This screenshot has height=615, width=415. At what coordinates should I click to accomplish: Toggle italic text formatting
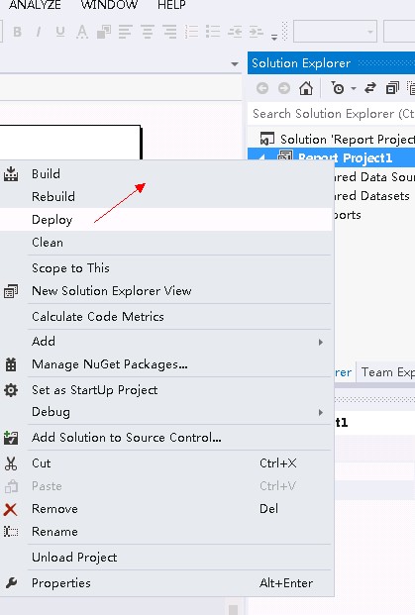[39, 32]
